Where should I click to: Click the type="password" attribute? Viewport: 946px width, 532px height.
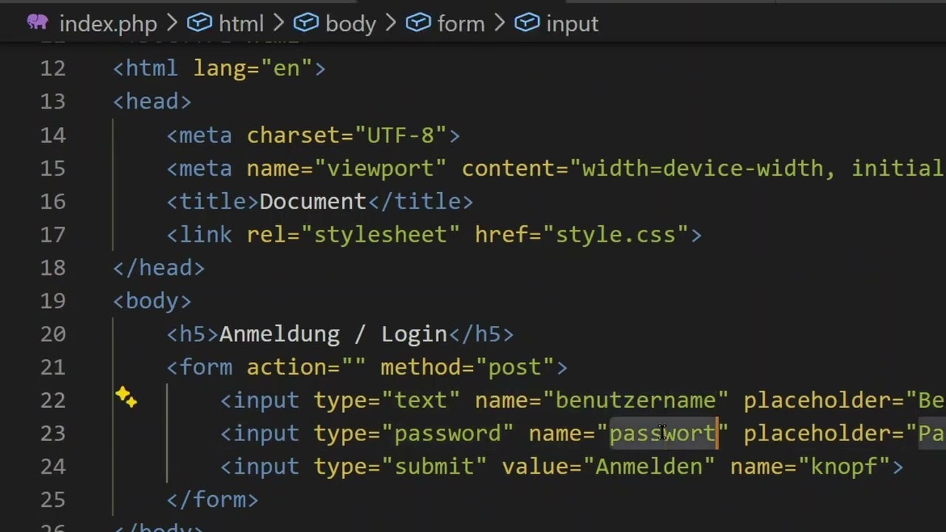(x=414, y=434)
